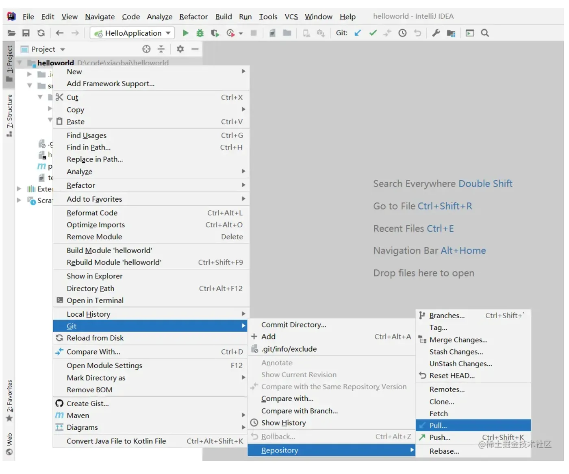Screen dimensions: 569x474
Task: Click the Open folder toolbar icon
Action: coord(11,33)
